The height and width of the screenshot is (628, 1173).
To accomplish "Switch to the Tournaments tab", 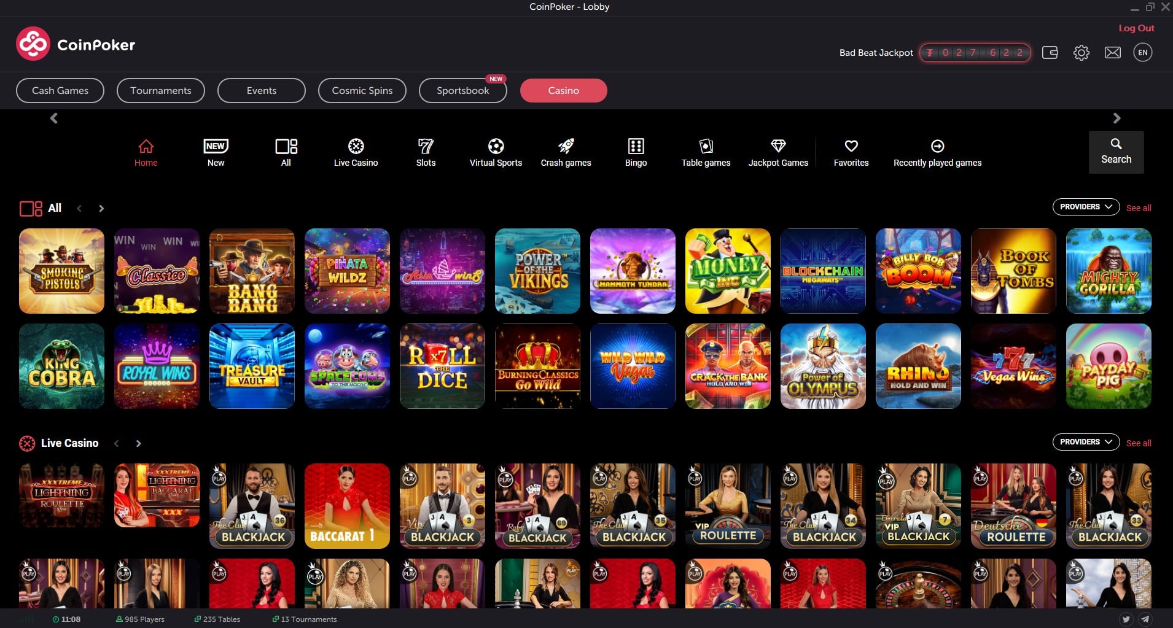I will [x=161, y=90].
